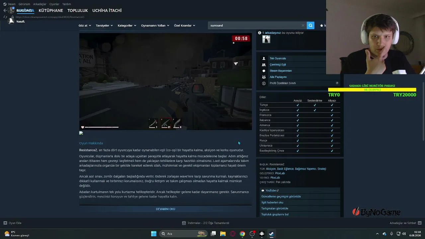
Task: Click the store search field containing 'surround'
Action: pos(254,26)
